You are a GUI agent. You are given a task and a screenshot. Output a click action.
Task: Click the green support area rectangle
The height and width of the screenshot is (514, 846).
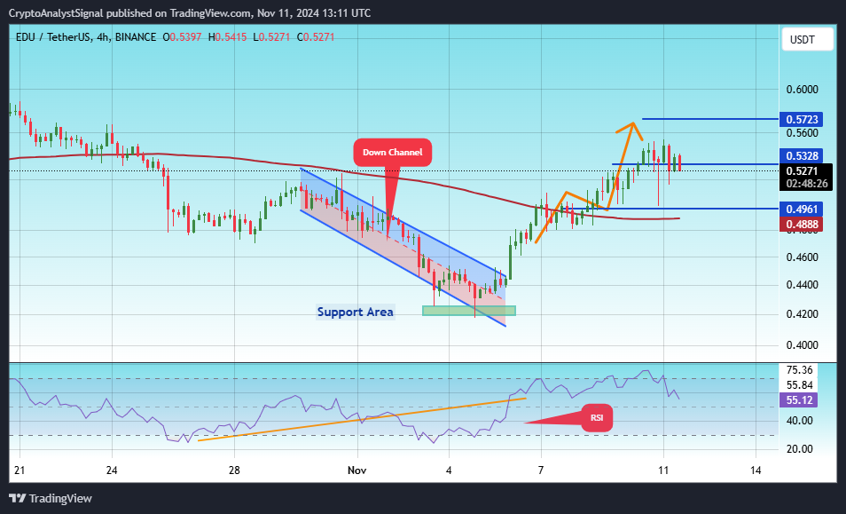pyautogui.click(x=469, y=311)
